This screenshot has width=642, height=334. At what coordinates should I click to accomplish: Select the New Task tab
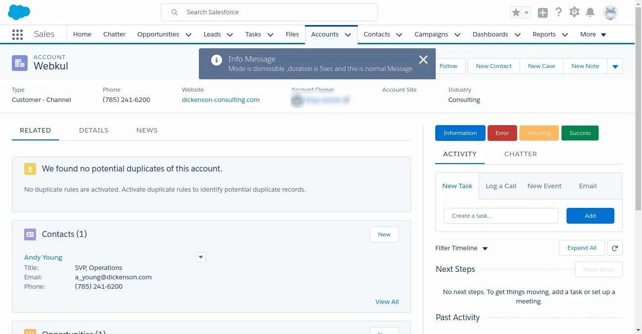coord(457,186)
